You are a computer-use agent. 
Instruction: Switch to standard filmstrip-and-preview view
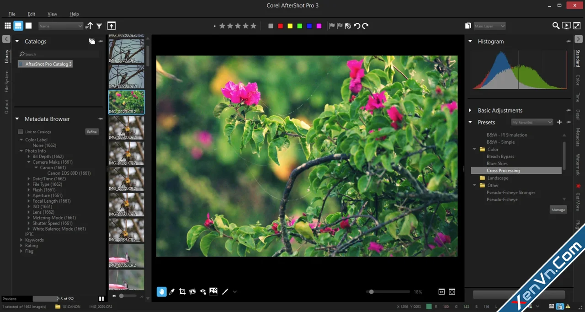click(18, 26)
